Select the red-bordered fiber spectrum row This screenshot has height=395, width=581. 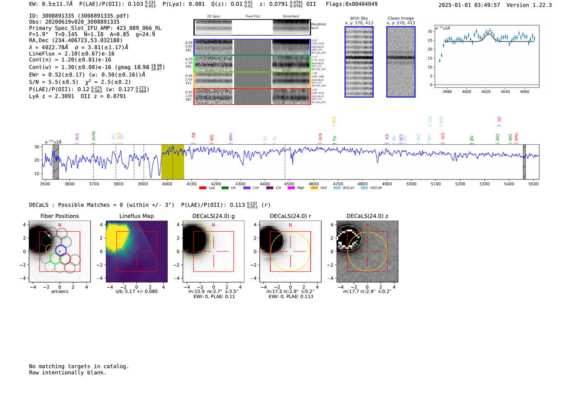pyautogui.click(x=252, y=97)
